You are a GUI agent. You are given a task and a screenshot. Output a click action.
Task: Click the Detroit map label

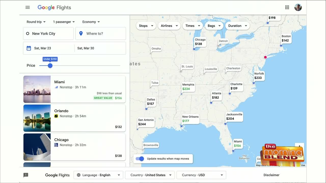223,41
